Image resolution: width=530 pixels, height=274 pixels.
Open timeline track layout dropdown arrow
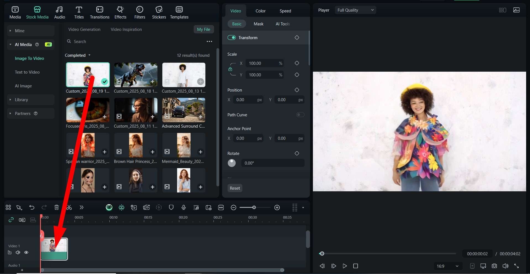click(x=303, y=208)
